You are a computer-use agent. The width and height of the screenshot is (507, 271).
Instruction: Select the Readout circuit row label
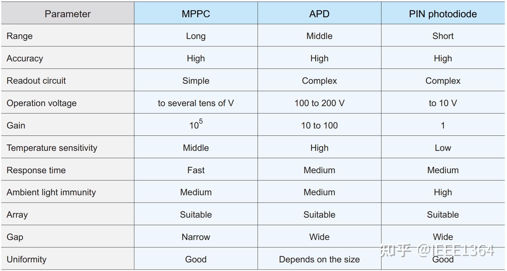click(x=36, y=81)
